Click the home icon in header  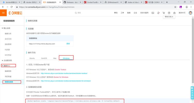pyautogui.click(x=174, y=13)
